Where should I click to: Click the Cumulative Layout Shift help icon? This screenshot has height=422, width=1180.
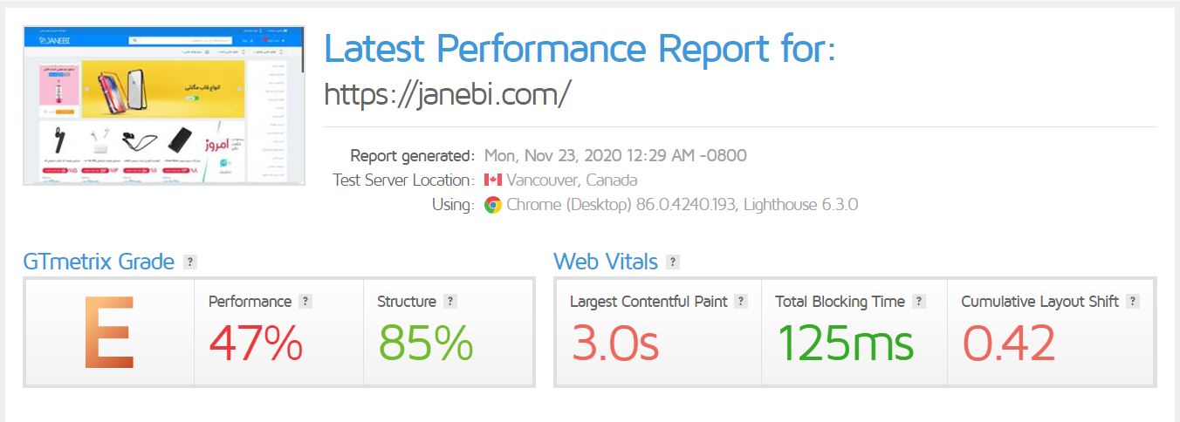tap(1133, 302)
